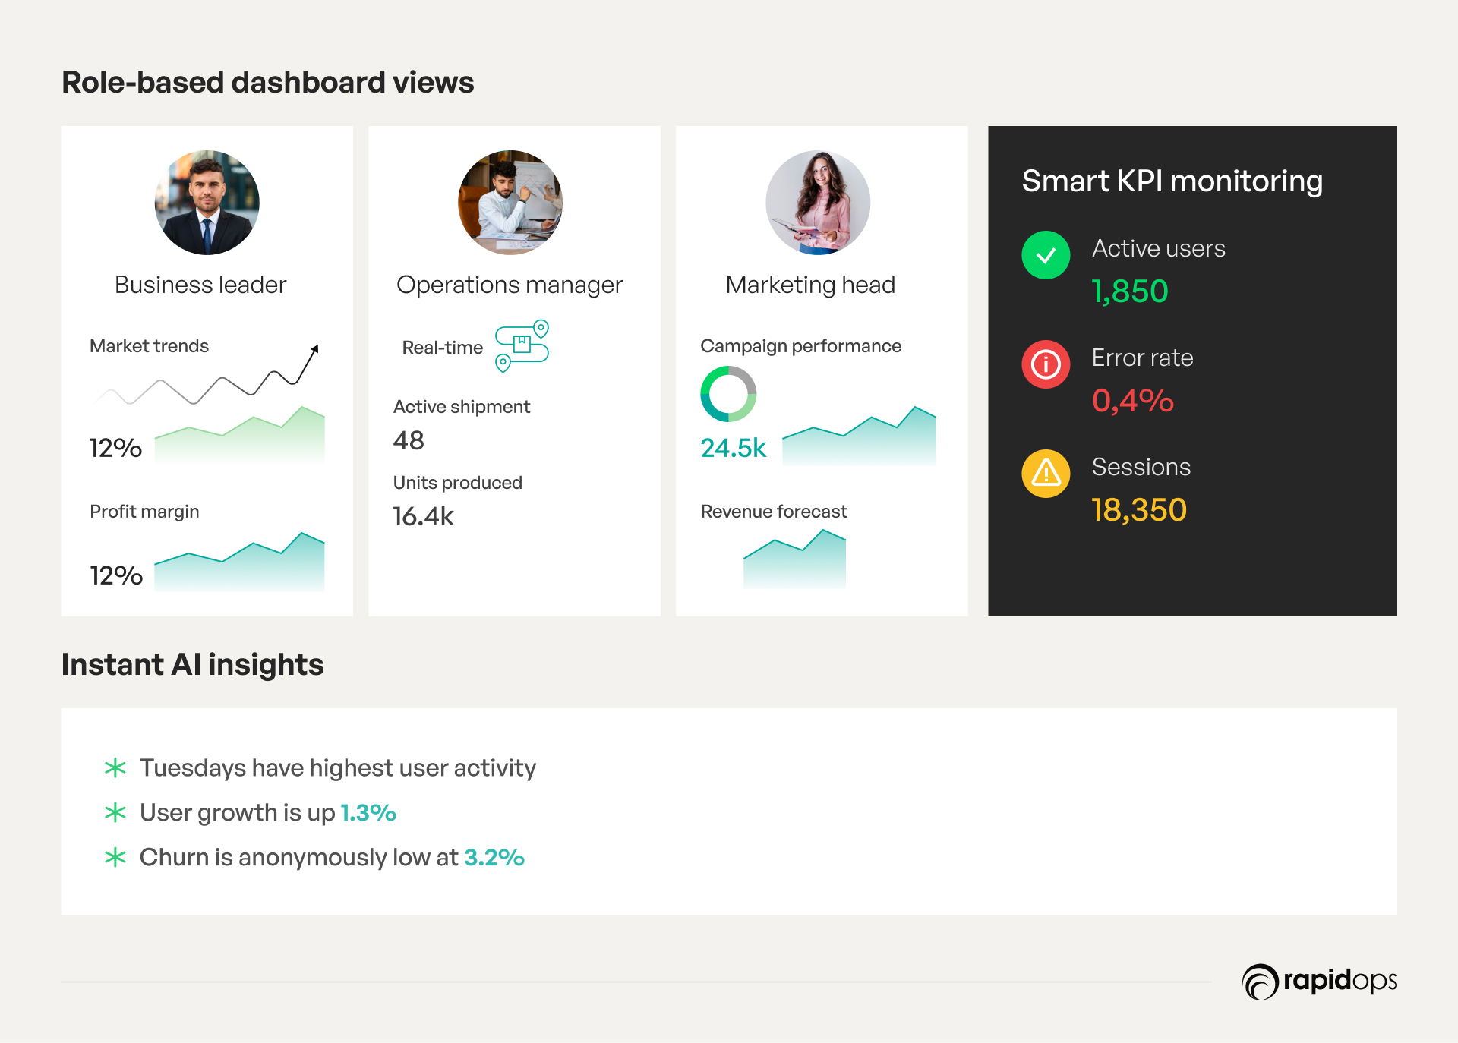
Task: Click the 'Units produced' label
Action: pyautogui.click(x=458, y=483)
